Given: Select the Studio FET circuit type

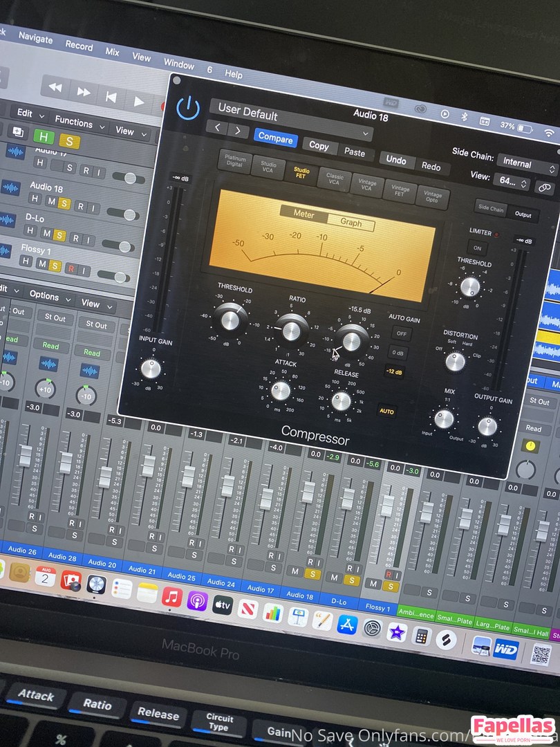Looking at the screenshot, I should tap(302, 172).
